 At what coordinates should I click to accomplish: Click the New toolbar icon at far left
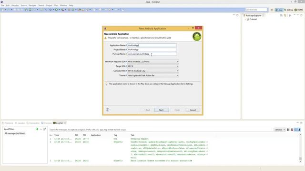click(x=2, y=9)
